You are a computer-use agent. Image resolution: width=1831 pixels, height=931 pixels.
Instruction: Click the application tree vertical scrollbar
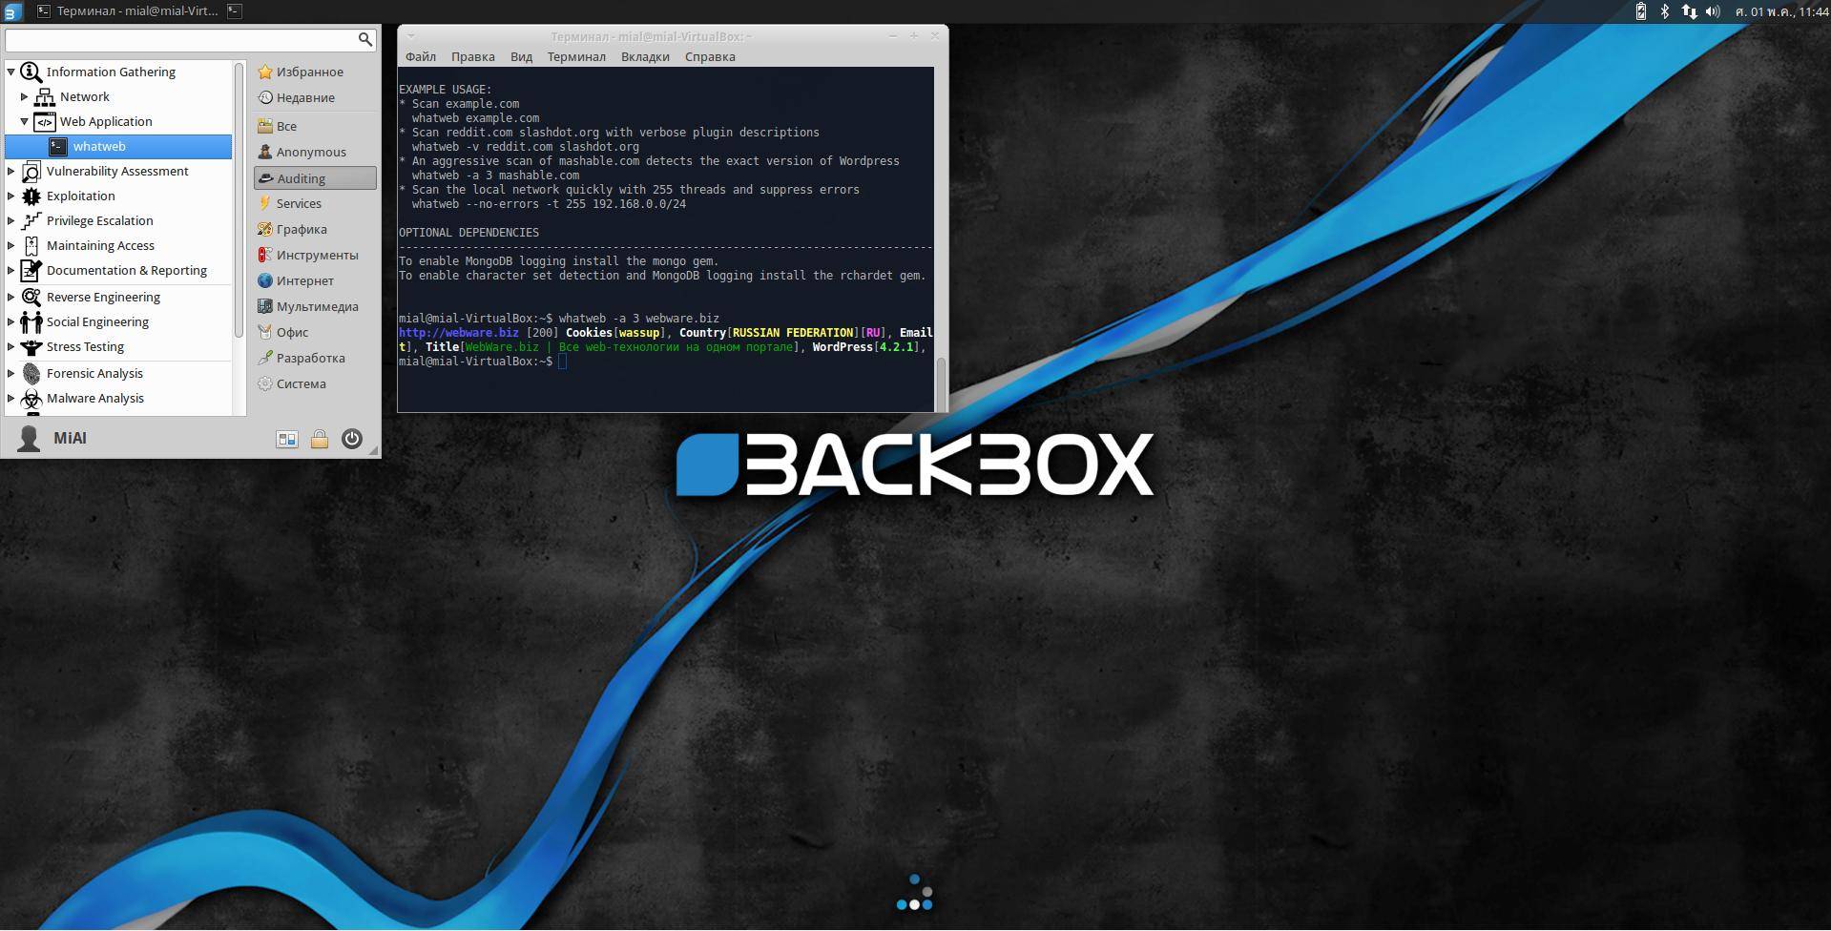239,200
